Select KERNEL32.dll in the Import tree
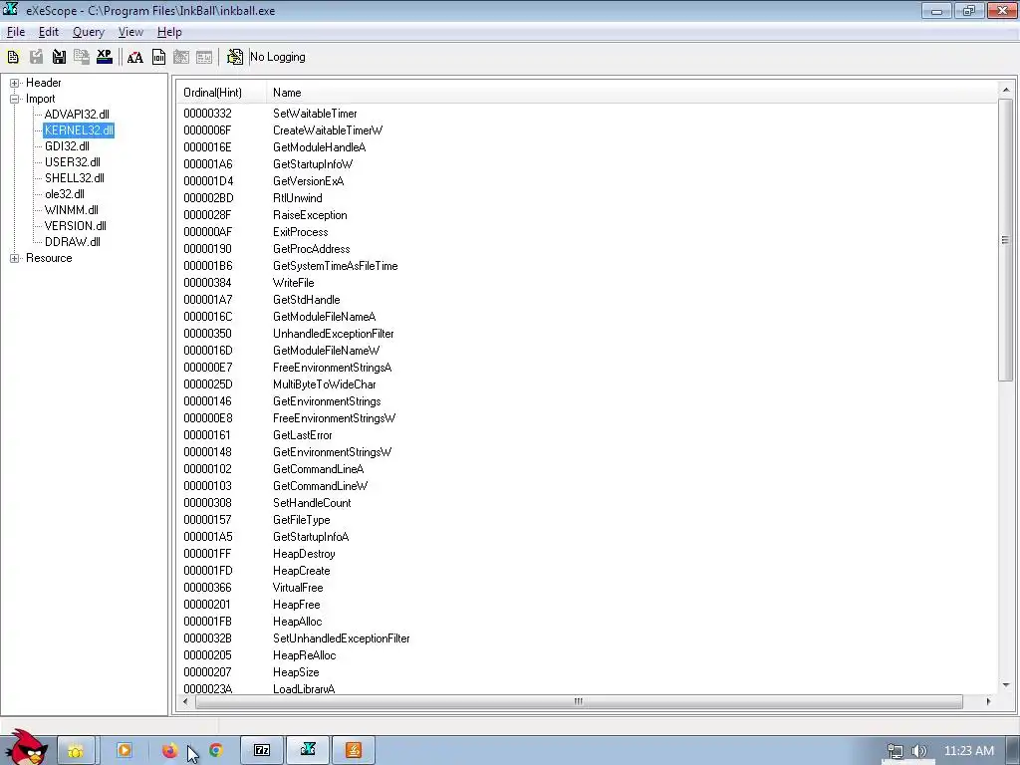 pyautogui.click(x=79, y=130)
